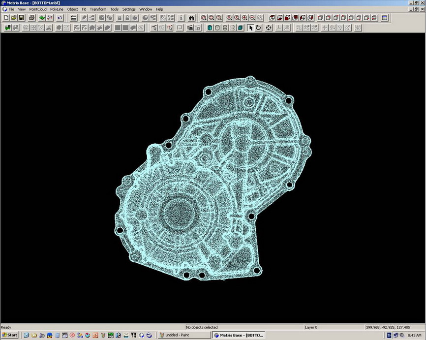Open a file with the folder icon
Image resolution: width=426 pixels, height=340 pixels.
(x=14, y=18)
